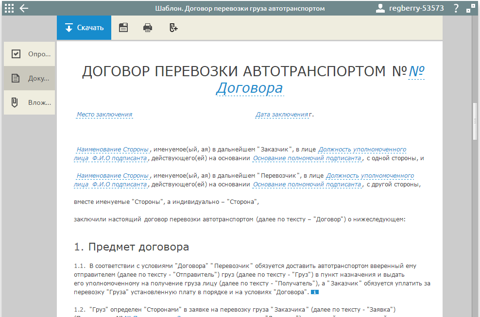Activate the Доку... document section

pos(29,78)
